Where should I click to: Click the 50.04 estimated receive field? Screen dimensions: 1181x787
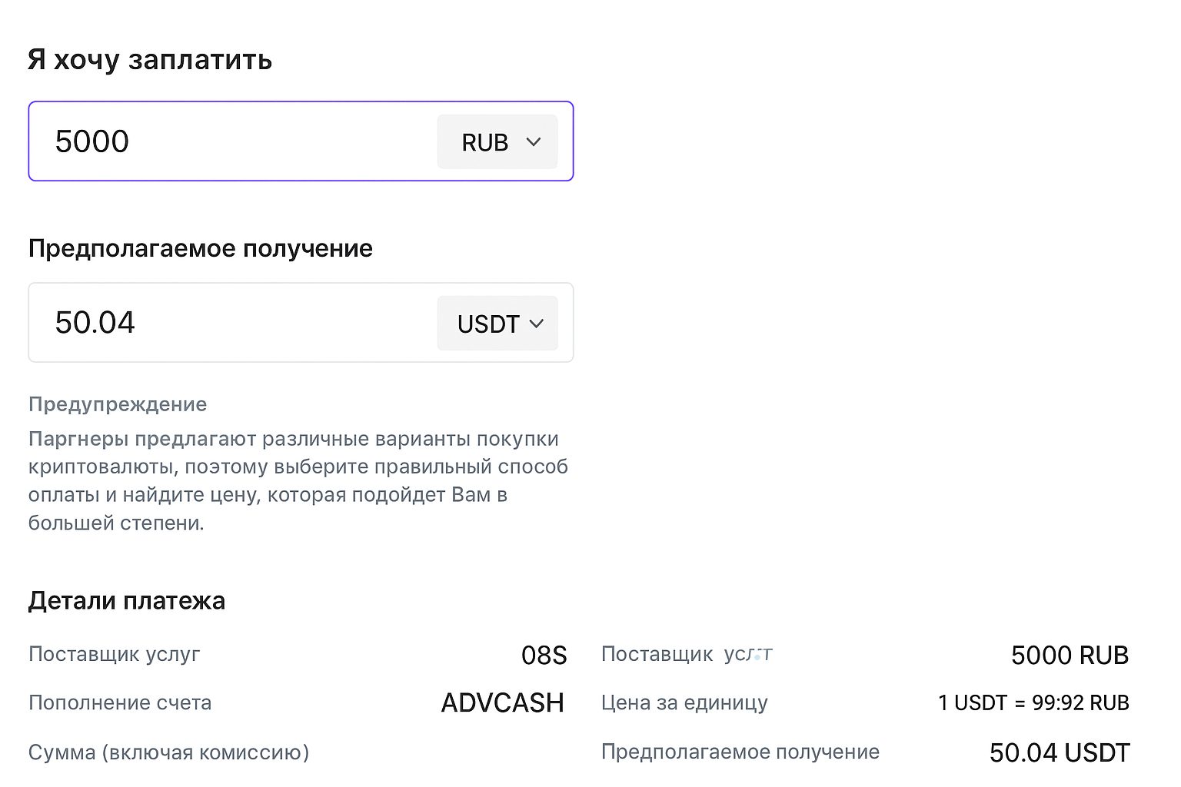click(231, 323)
